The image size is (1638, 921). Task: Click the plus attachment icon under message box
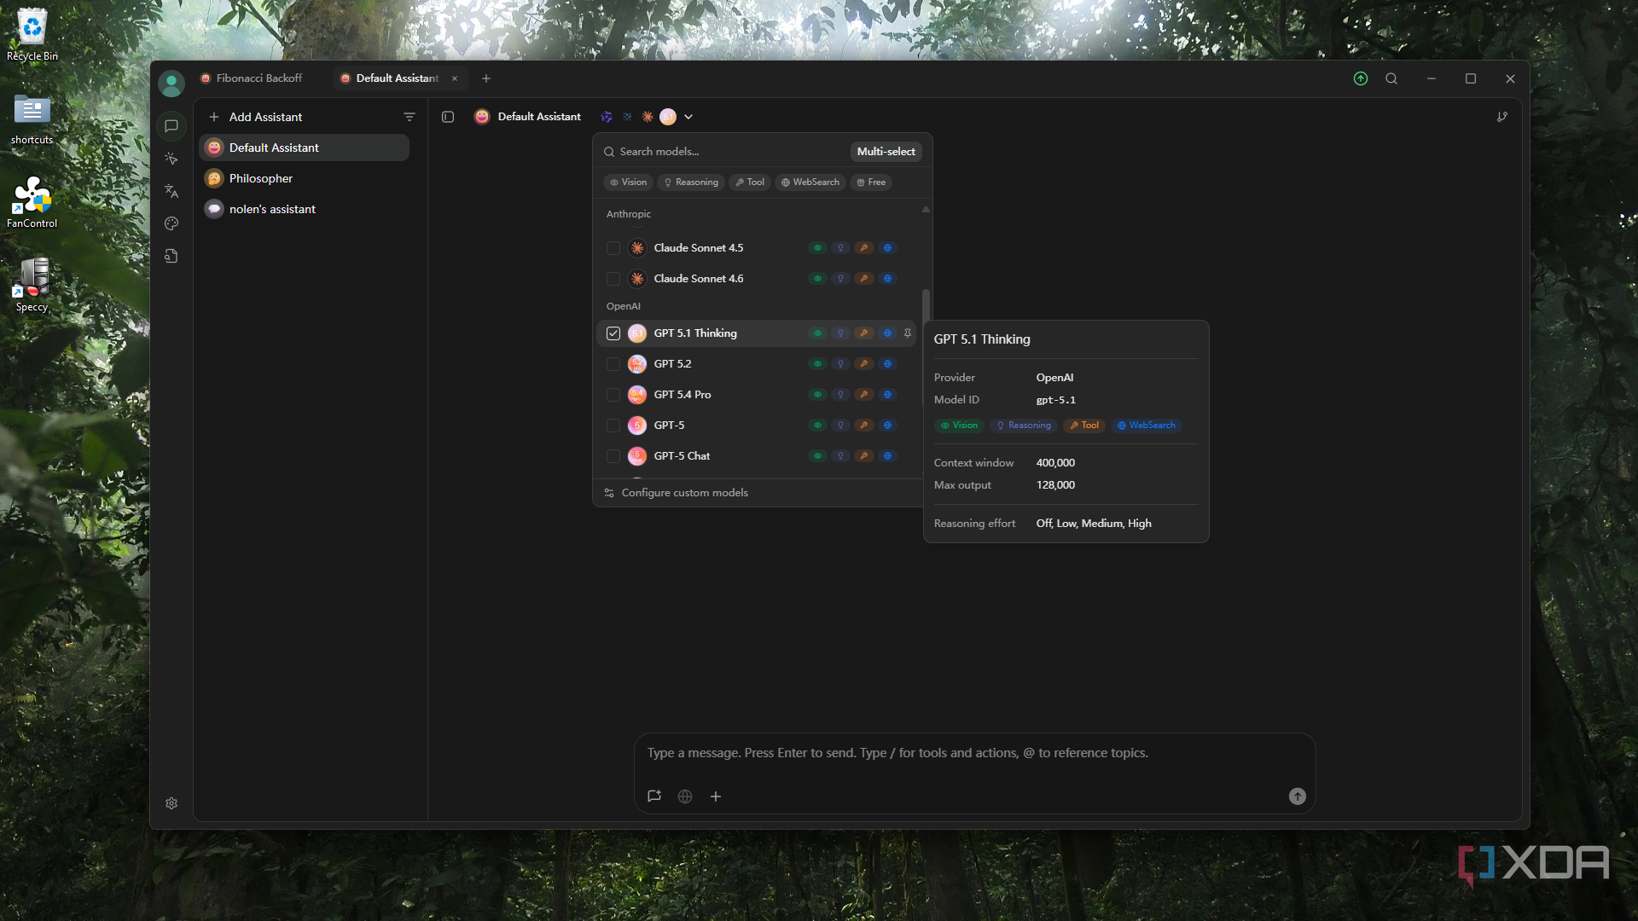point(716,796)
